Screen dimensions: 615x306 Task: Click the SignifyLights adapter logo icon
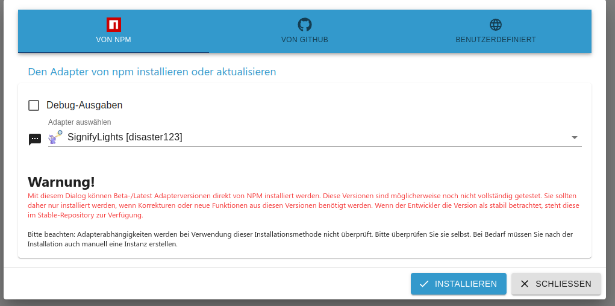pyautogui.click(x=55, y=137)
